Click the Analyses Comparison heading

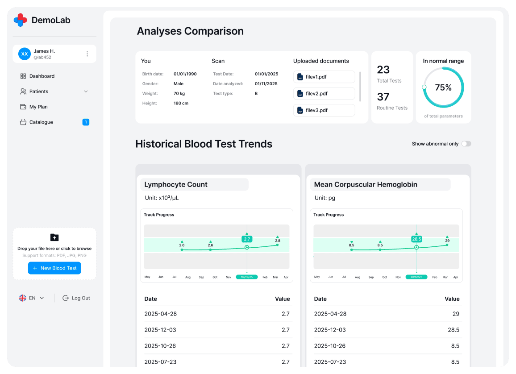click(x=190, y=31)
